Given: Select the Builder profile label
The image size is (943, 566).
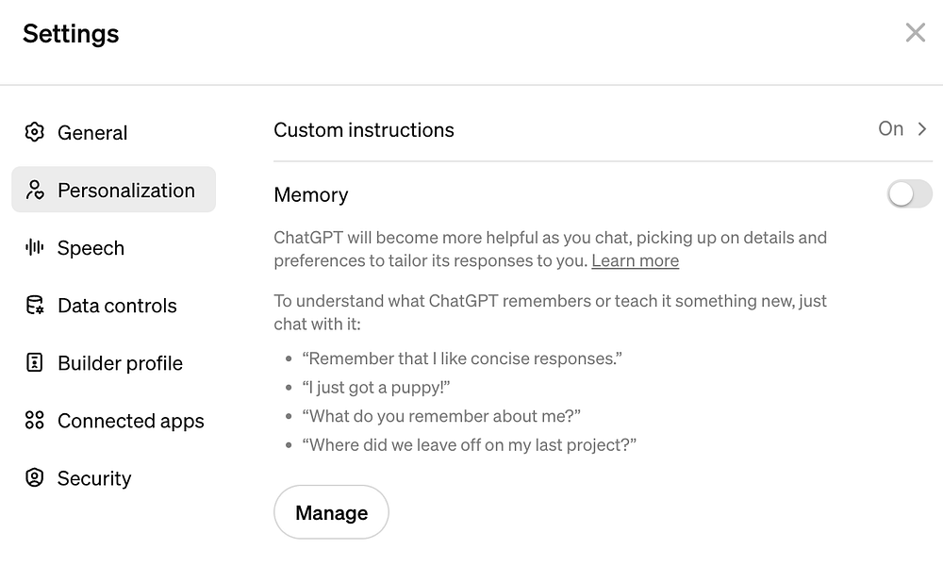Looking at the screenshot, I should 120,363.
